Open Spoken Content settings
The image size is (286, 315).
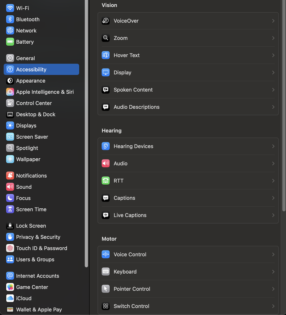tap(188, 90)
